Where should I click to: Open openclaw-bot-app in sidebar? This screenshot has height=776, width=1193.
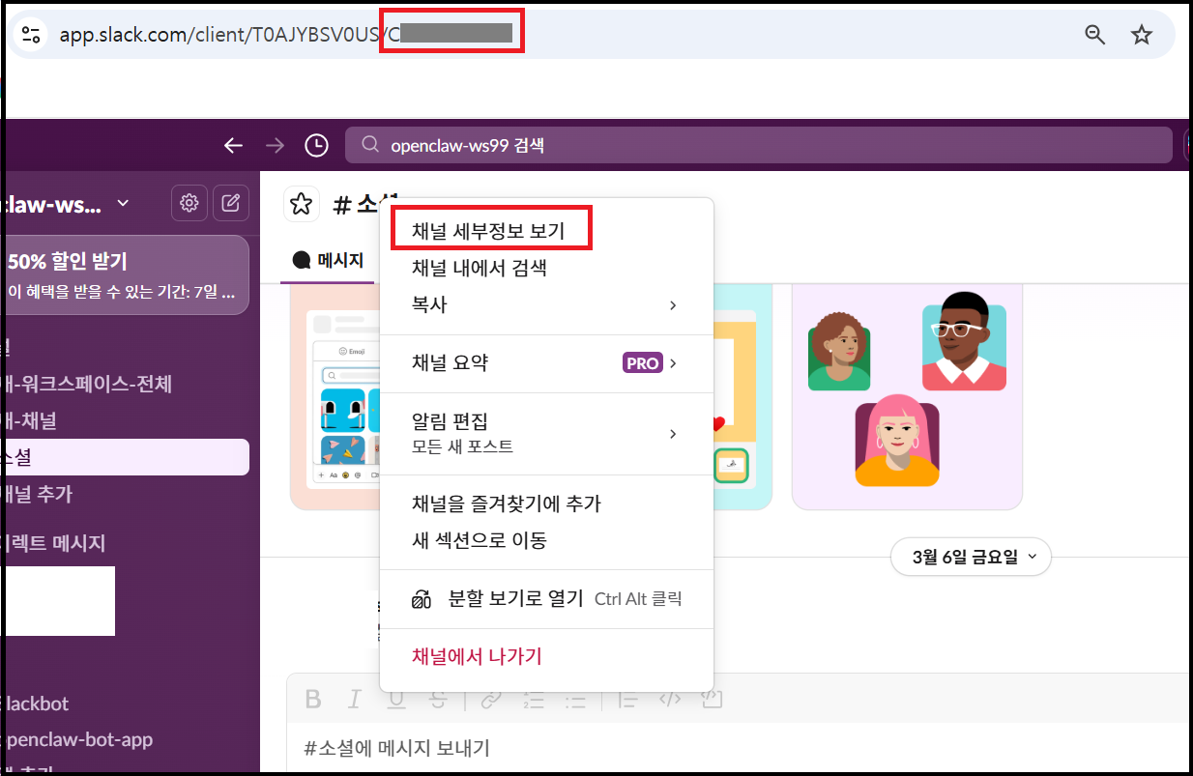click(x=125, y=740)
